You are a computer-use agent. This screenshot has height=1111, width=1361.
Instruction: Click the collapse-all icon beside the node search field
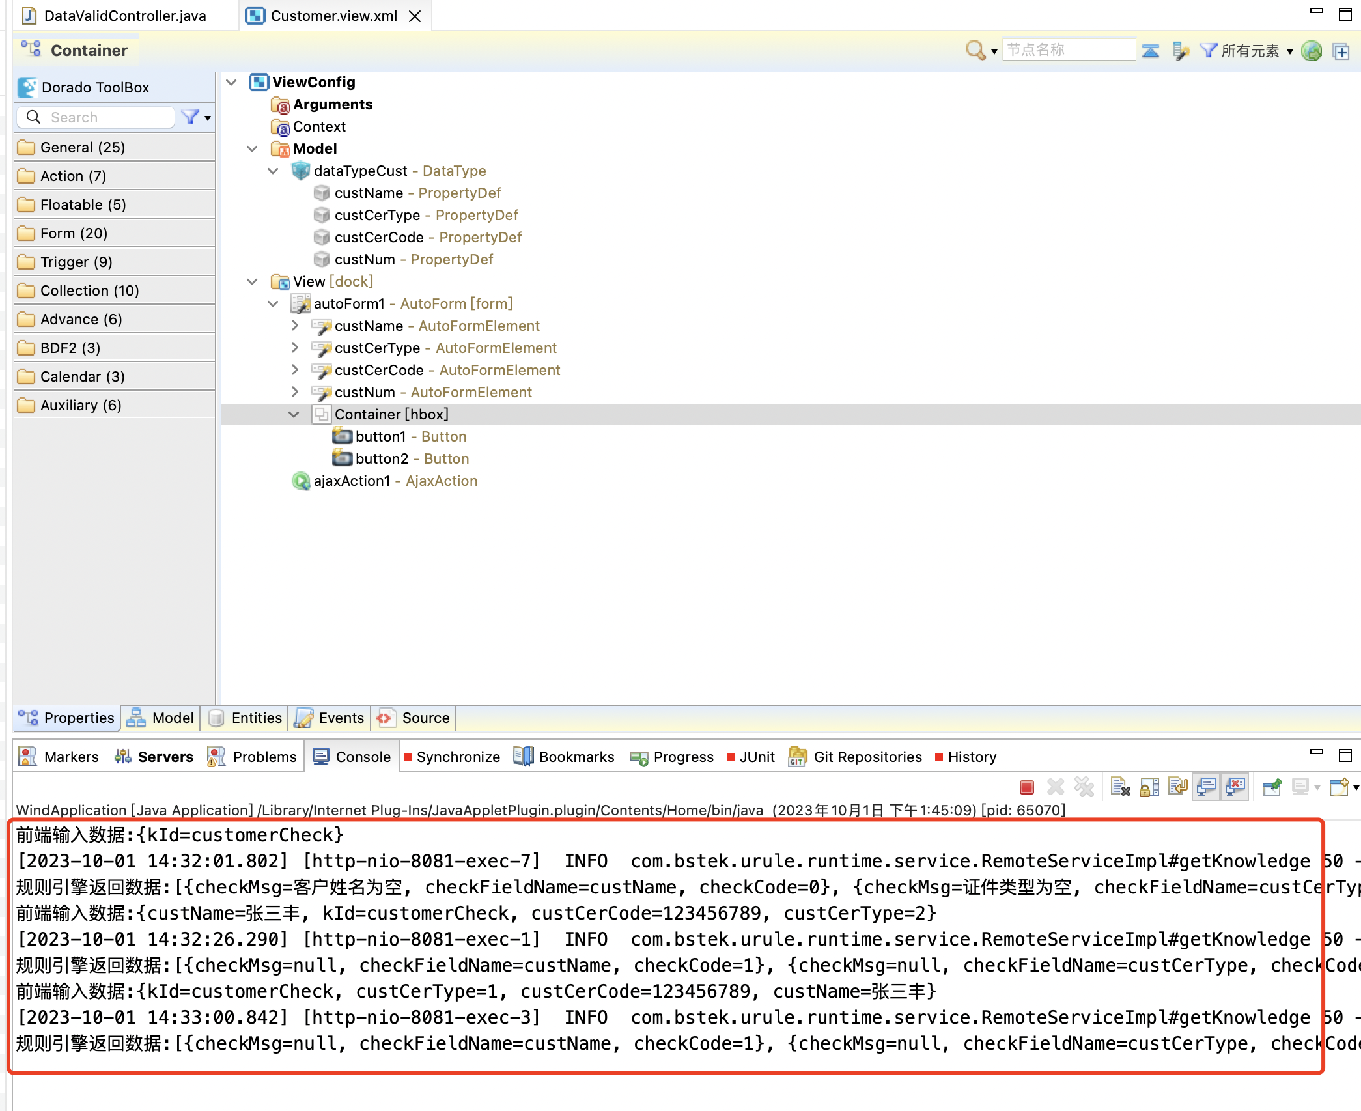(1151, 51)
